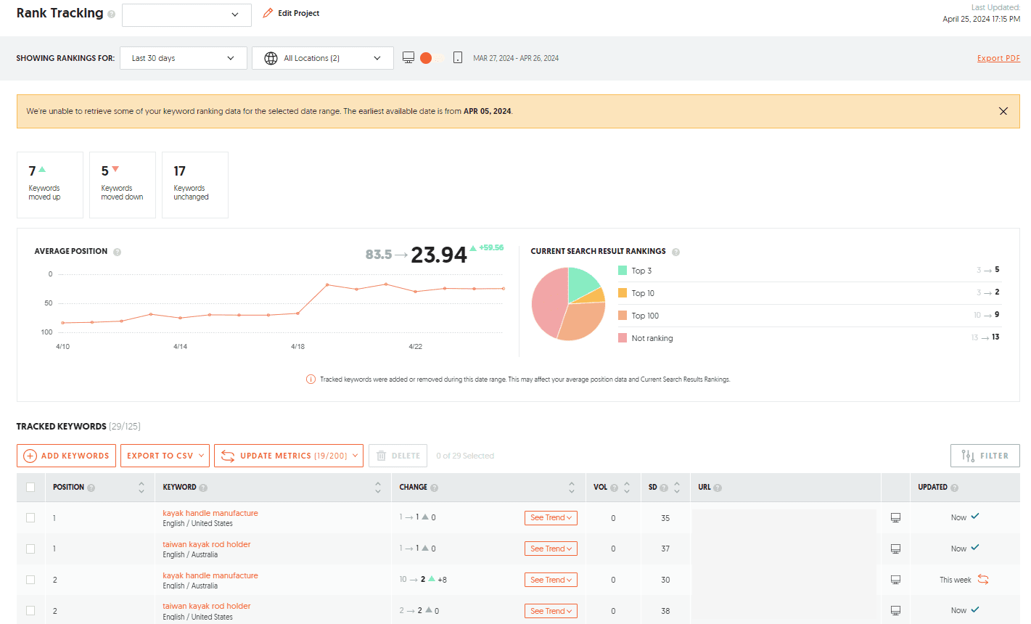1031x624 pixels.
Task: Open the Keyword column help icon
Action: (x=203, y=488)
